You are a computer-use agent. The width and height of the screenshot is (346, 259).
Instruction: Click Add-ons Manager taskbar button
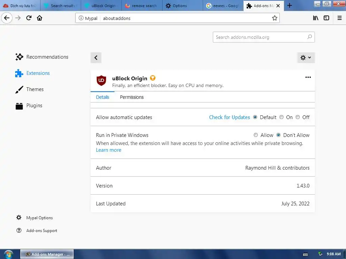[47, 254]
